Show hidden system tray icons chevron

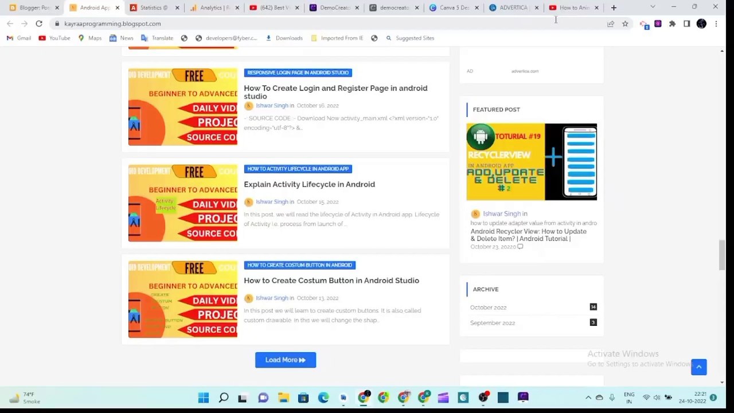(588, 398)
